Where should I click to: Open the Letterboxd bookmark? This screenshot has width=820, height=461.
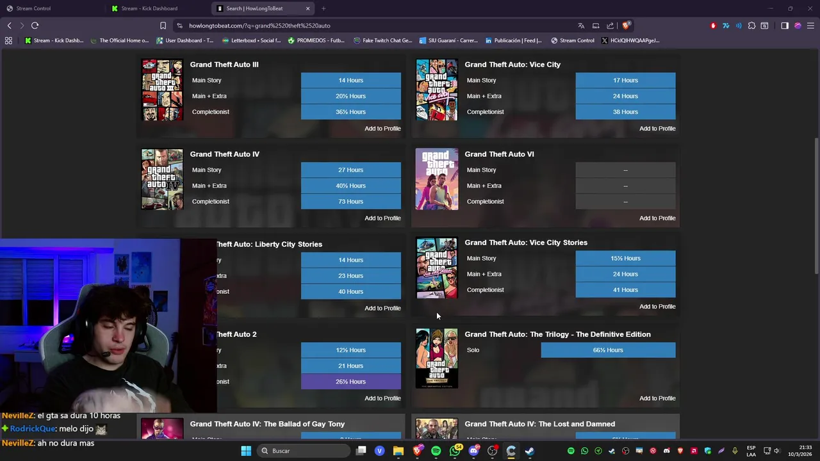[251, 40]
